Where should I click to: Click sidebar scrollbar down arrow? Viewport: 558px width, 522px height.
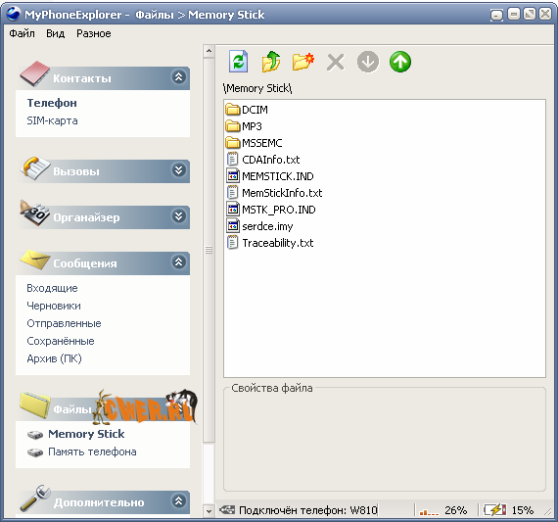(209, 511)
